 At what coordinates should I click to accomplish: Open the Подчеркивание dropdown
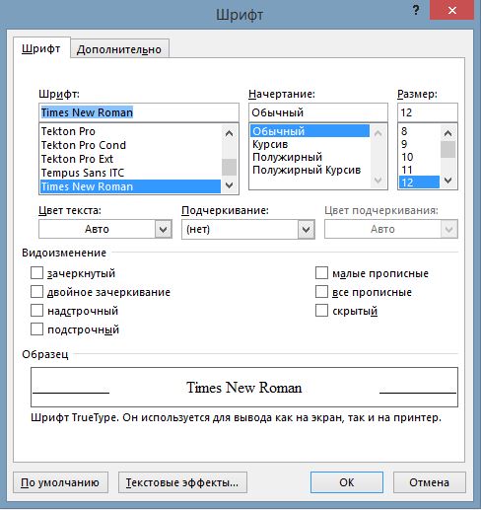307,229
